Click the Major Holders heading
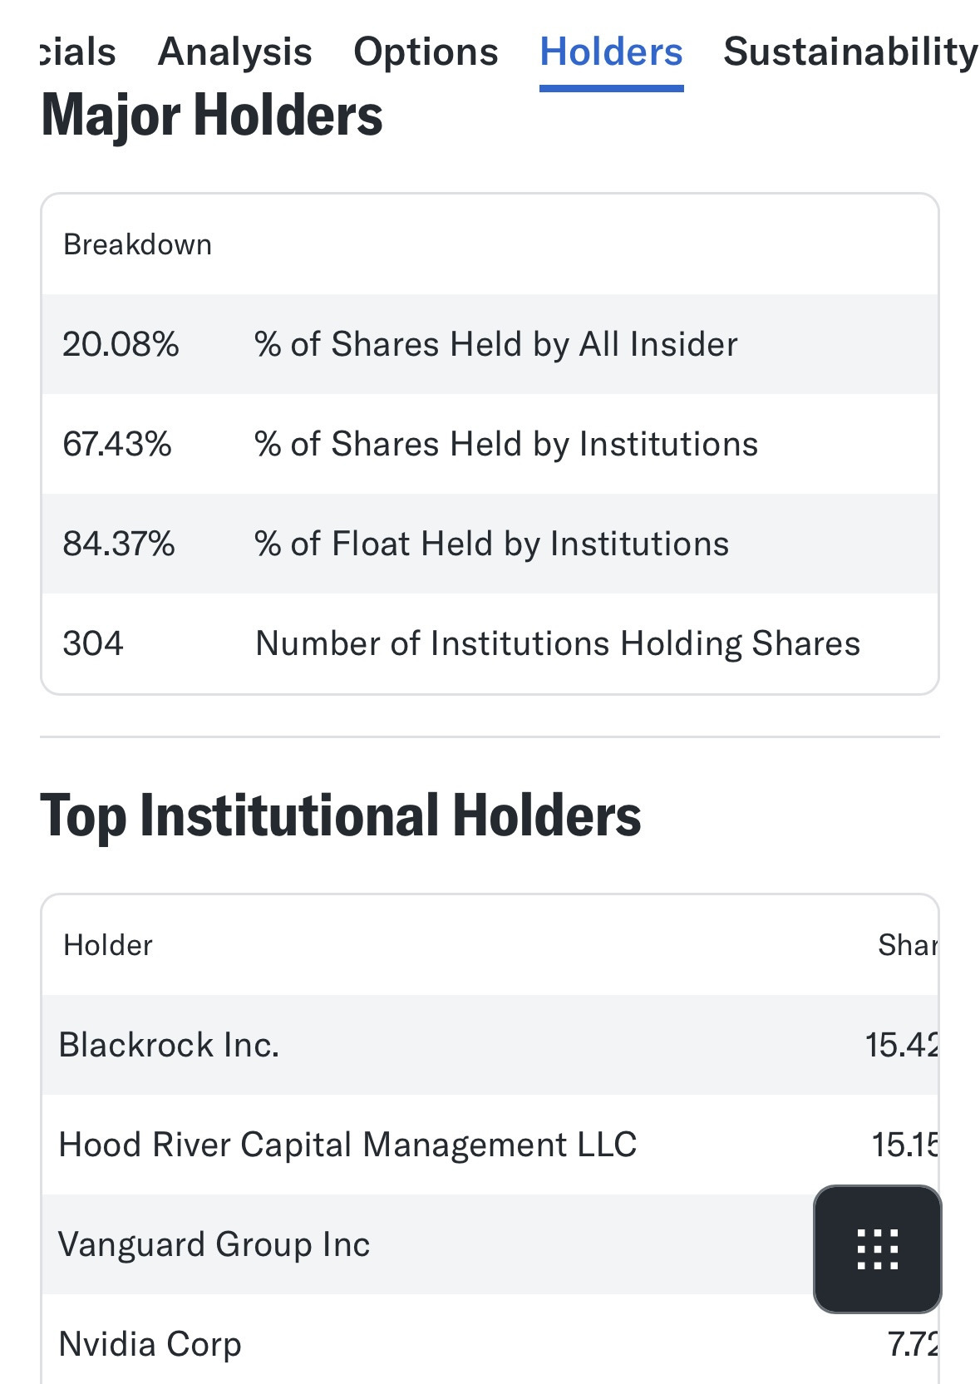This screenshot has width=980, height=1384. click(x=212, y=115)
